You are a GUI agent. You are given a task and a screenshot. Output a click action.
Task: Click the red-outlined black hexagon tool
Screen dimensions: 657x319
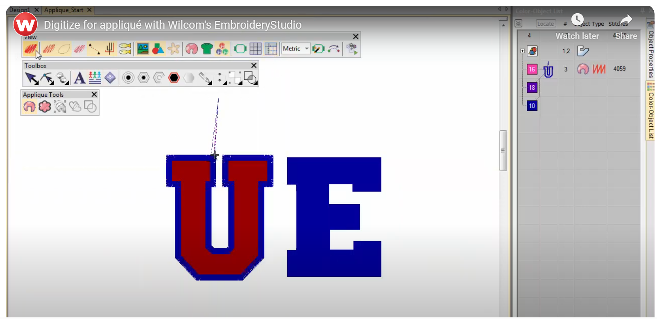click(x=174, y=78)
